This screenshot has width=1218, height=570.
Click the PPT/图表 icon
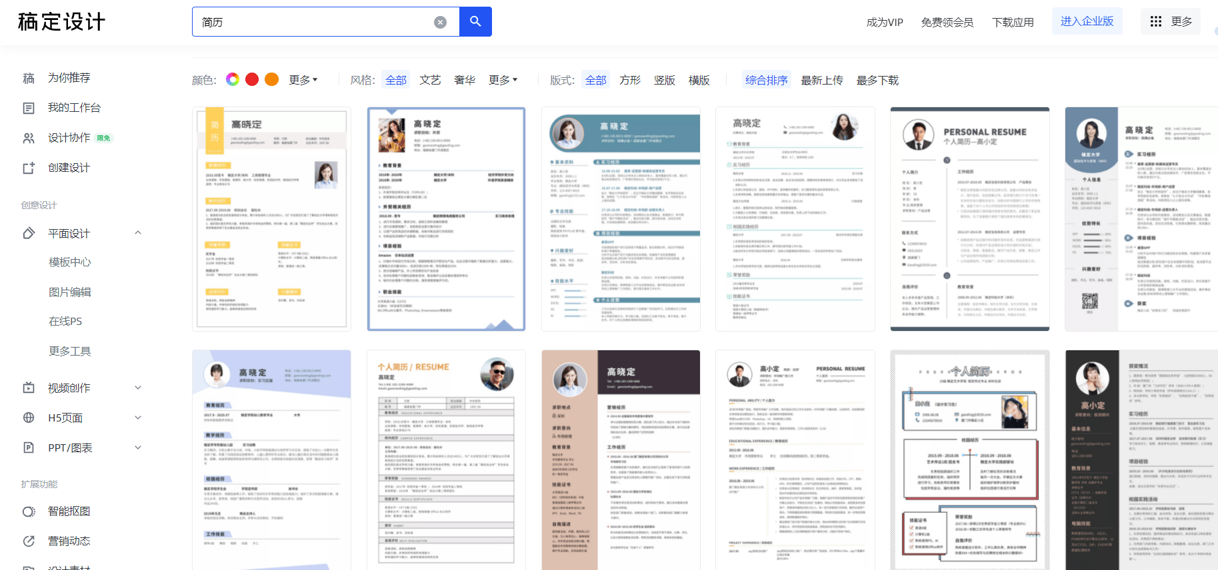coord(29,448)
